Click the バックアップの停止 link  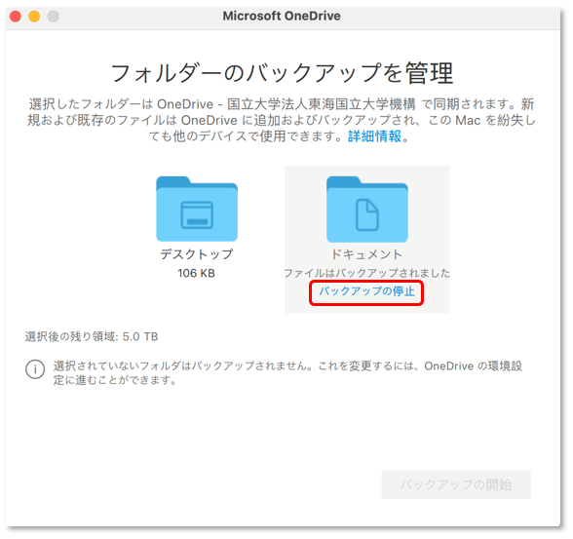point(366,291)
